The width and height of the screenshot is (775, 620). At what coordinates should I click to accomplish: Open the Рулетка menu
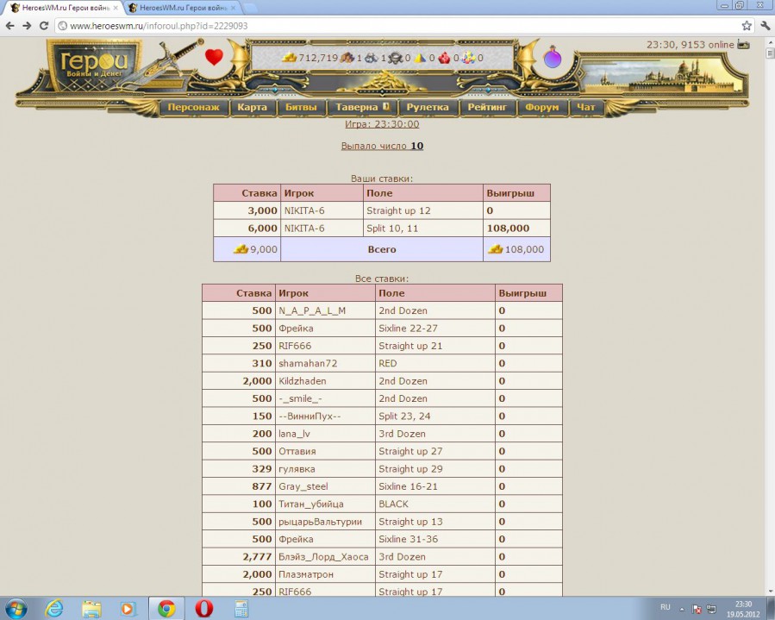point(428,107)
